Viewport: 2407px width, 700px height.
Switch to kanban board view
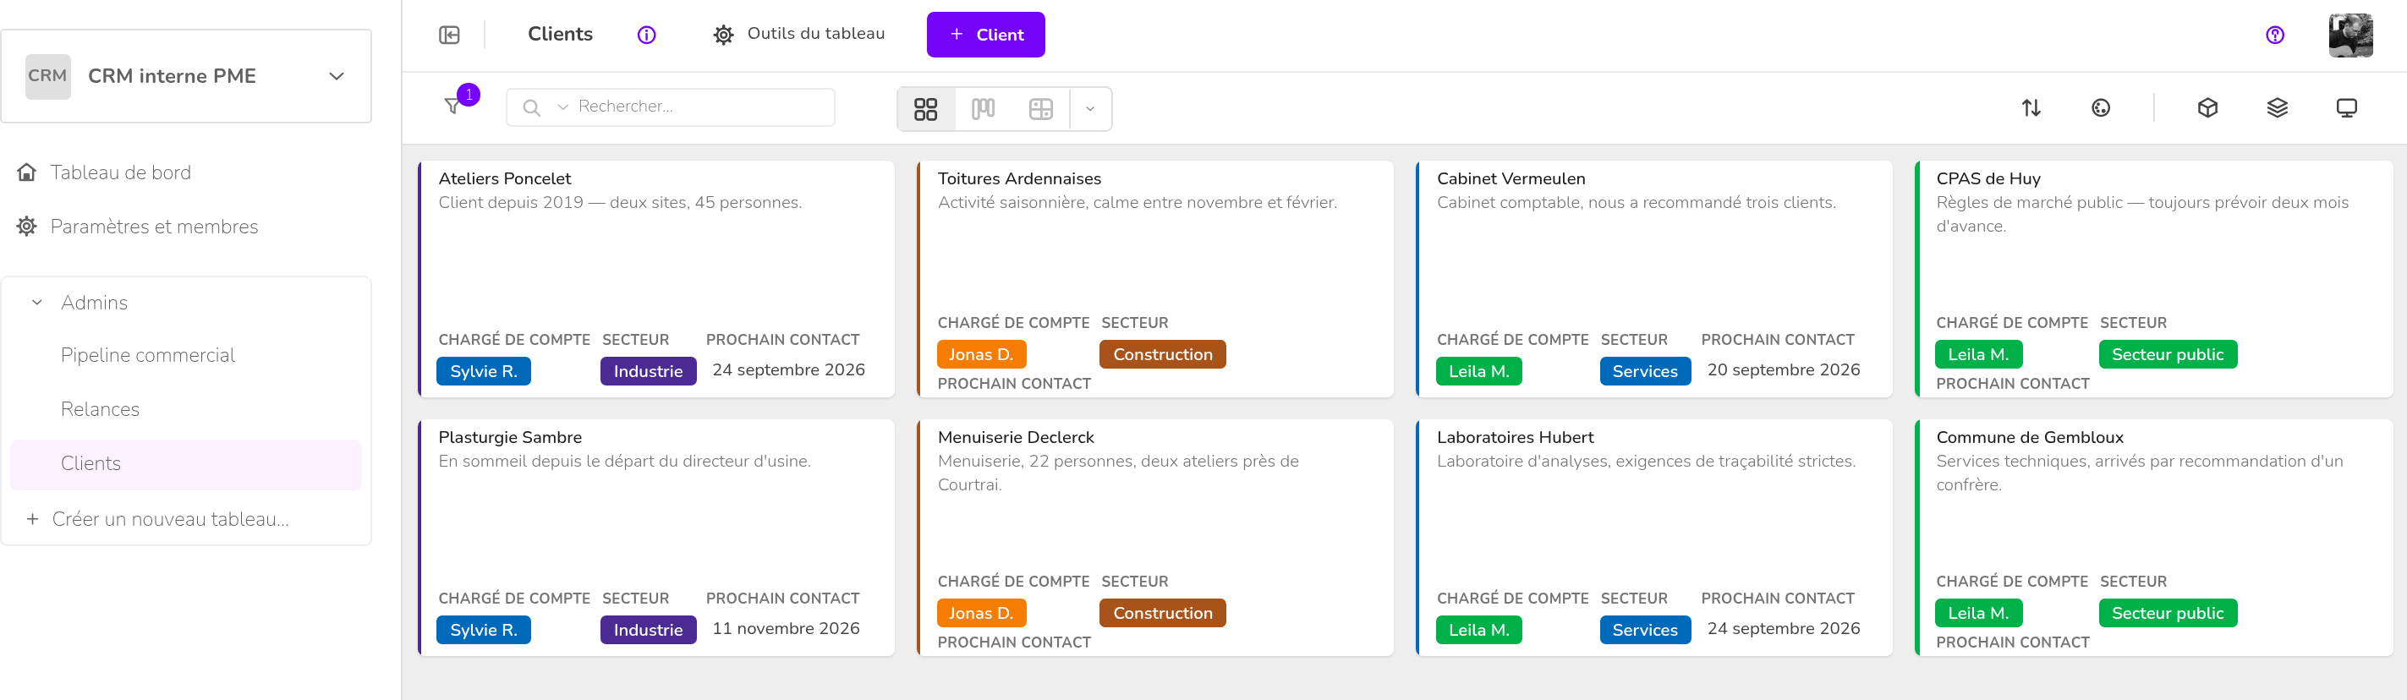983,108
